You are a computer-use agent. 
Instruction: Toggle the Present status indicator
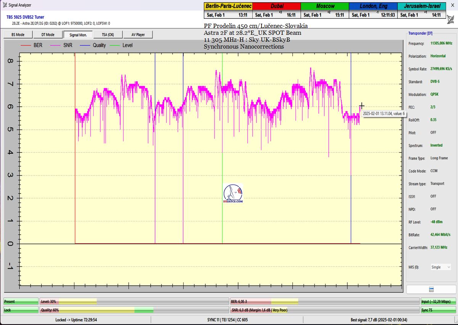point(21,301)
